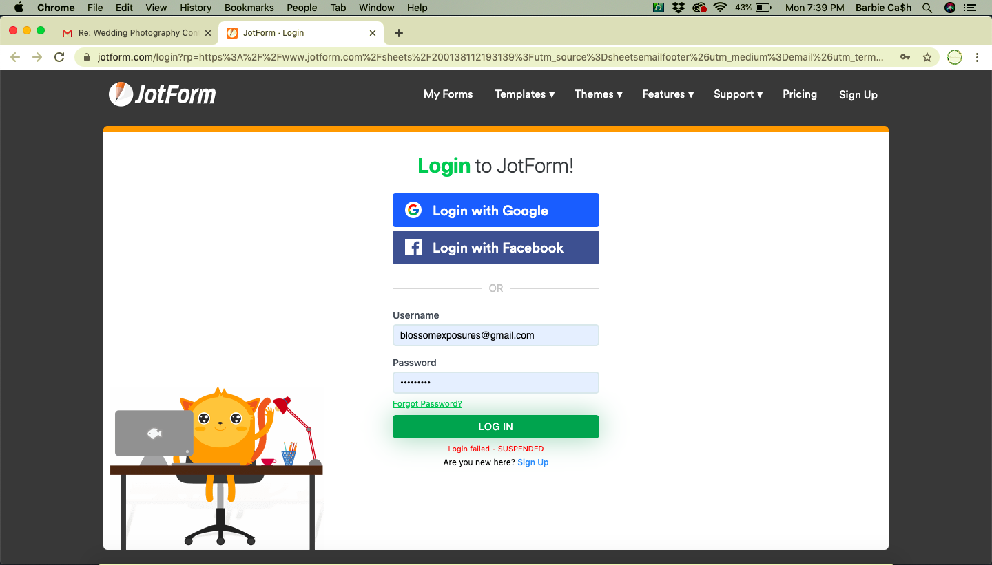Open the Dropbox menu bar icon
This screenshot has width=992, height=565.
pyautogui.click(x=679, y=8)
